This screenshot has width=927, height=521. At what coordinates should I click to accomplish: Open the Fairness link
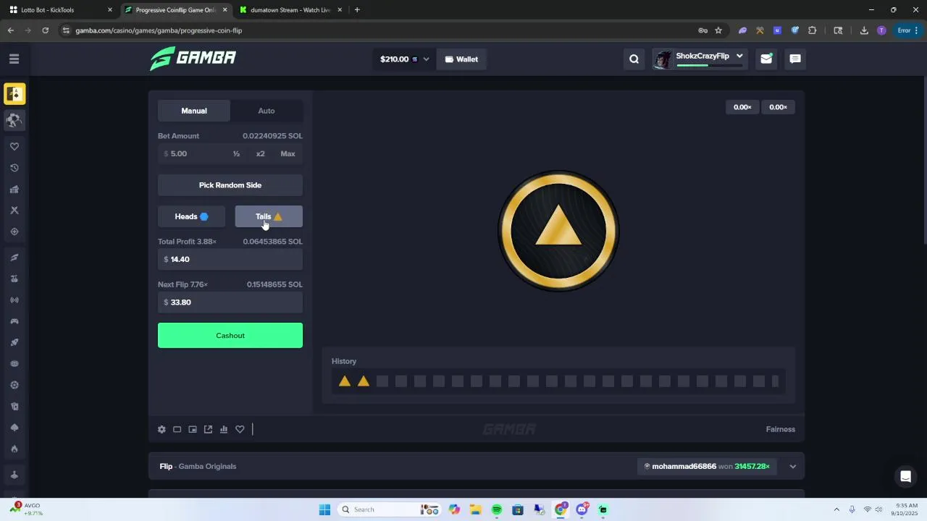pos(781,429)
